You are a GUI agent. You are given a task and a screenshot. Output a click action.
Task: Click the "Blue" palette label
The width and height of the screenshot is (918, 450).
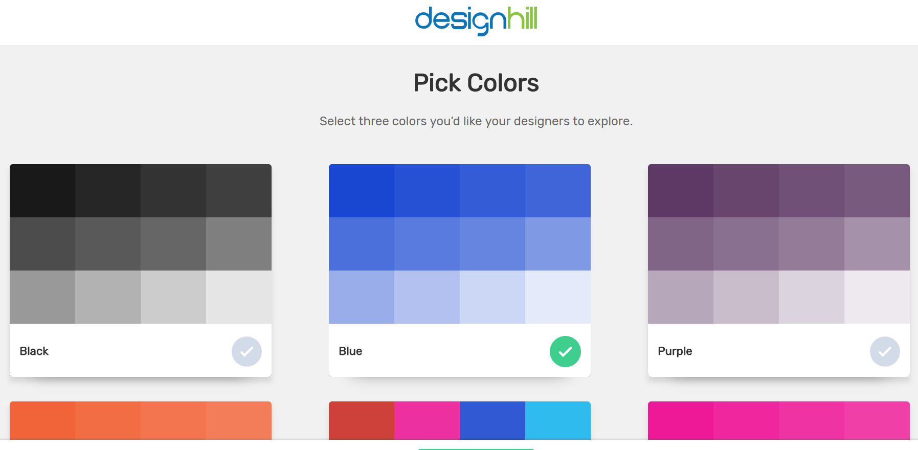tap(350, 351)
